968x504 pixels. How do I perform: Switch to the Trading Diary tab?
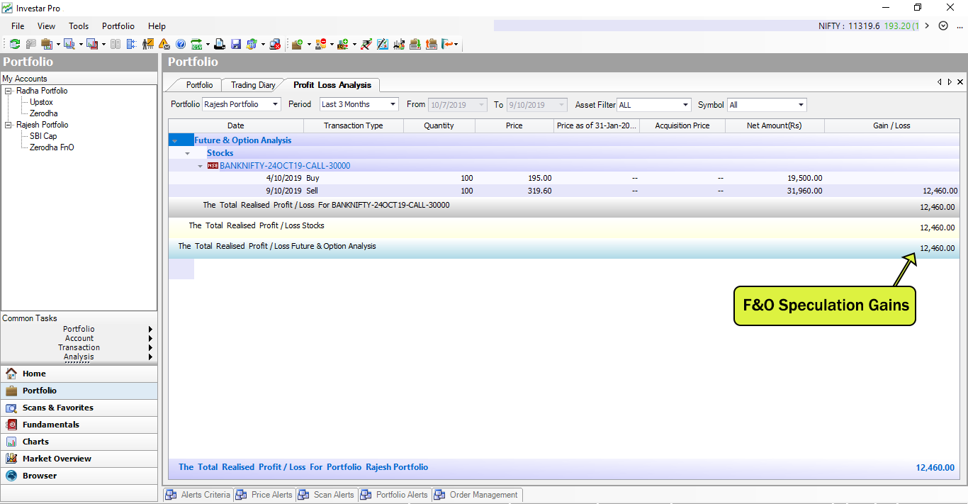253,85
